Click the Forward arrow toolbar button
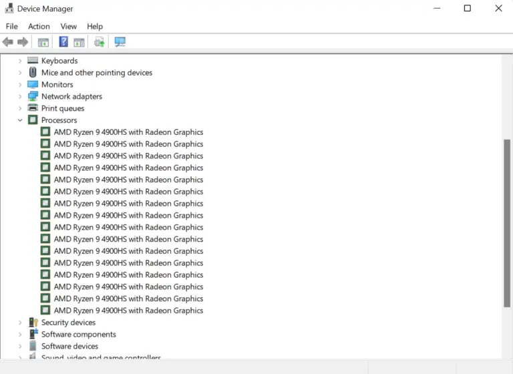The image size is (513, 374). coord(23,42)
